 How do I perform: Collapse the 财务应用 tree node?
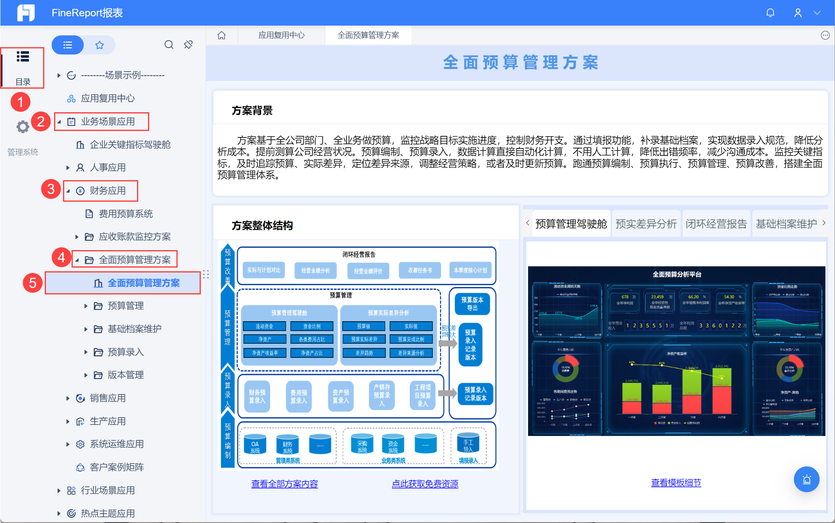click(68, 191)
